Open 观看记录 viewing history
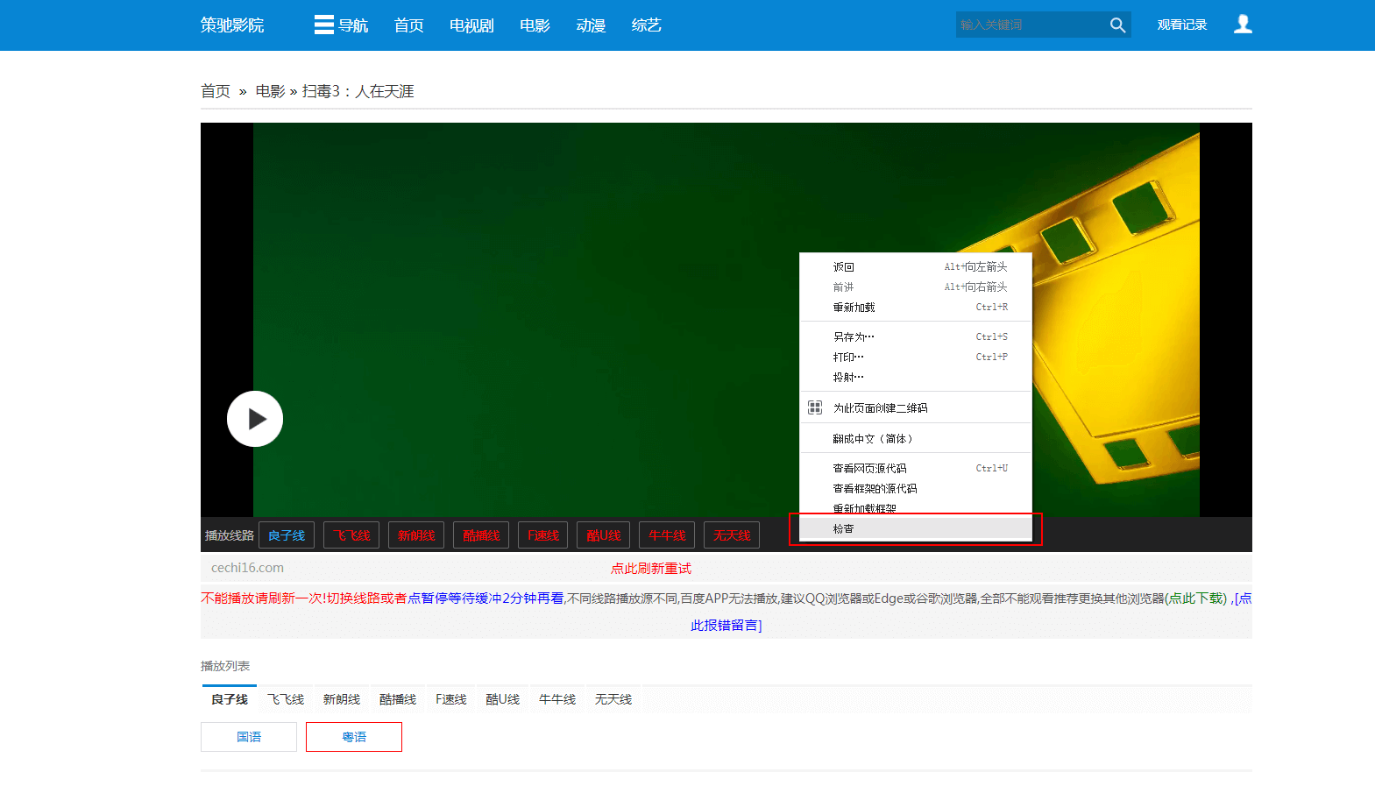This screenshot has width=1375, height=786. [1181, 25]
